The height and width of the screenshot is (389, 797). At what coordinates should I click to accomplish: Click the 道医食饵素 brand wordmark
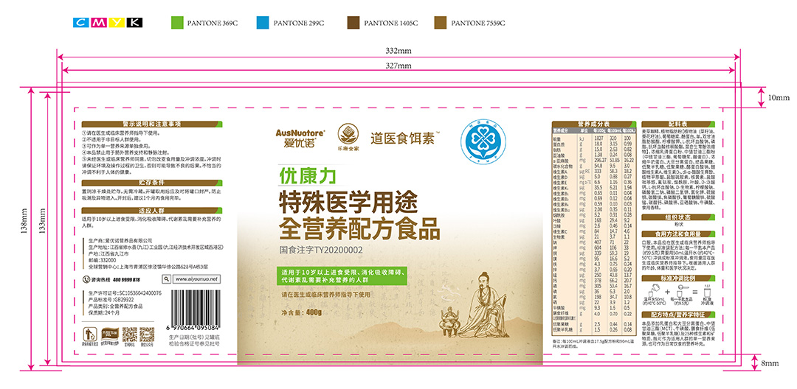click(404, 138)
